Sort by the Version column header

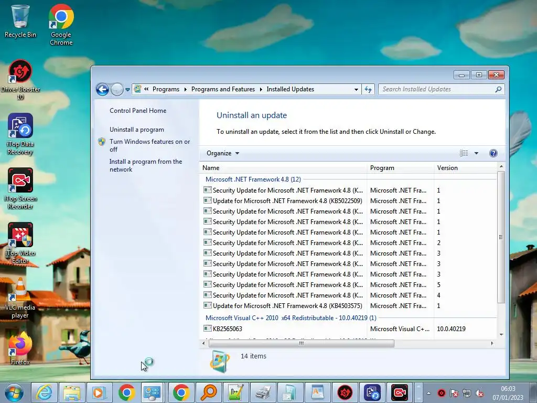point(466,168)
